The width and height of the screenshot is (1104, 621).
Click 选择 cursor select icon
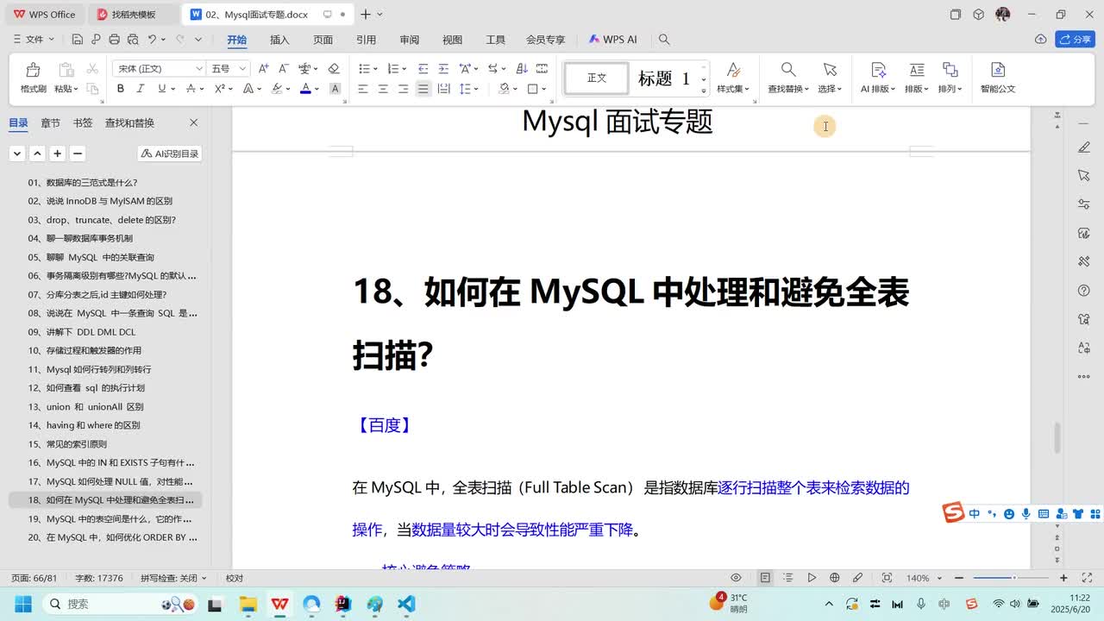click(x=830, y=70)
